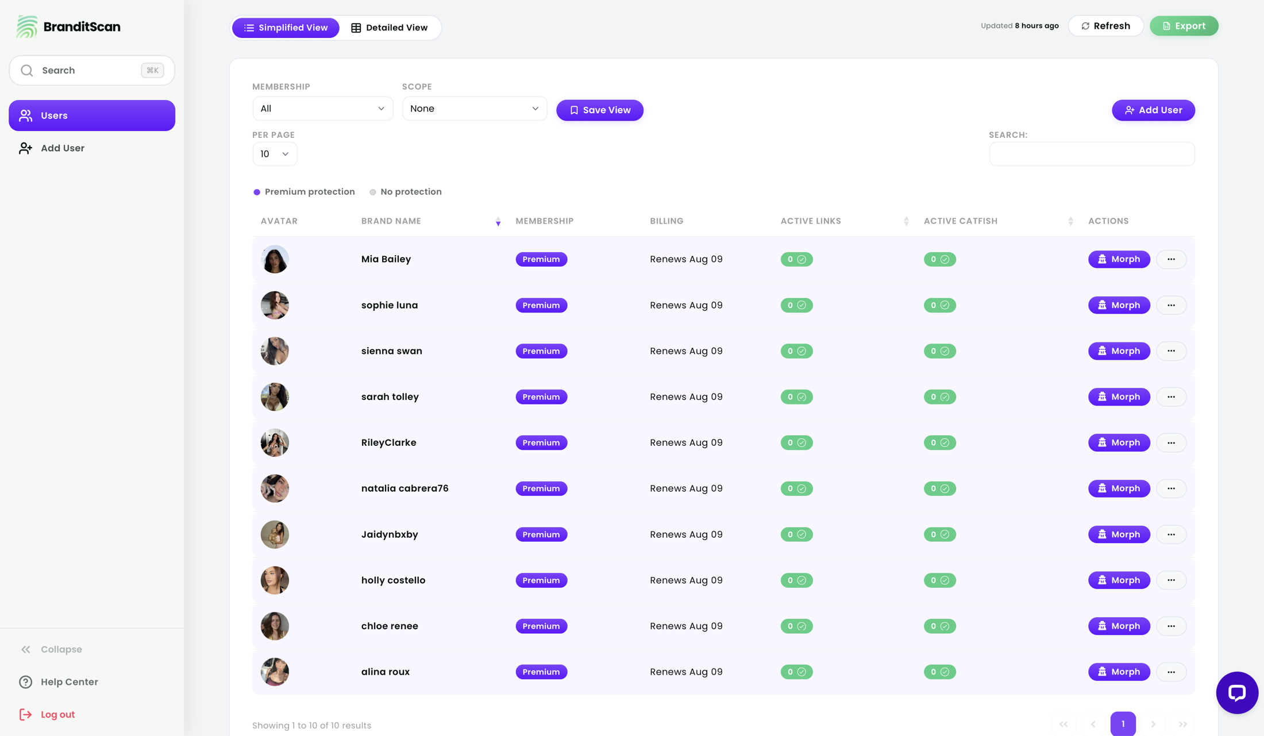The height and width of the screenshot is (736, 1264).
Task: Click the purple Add User button
Action: [1153, 110]
